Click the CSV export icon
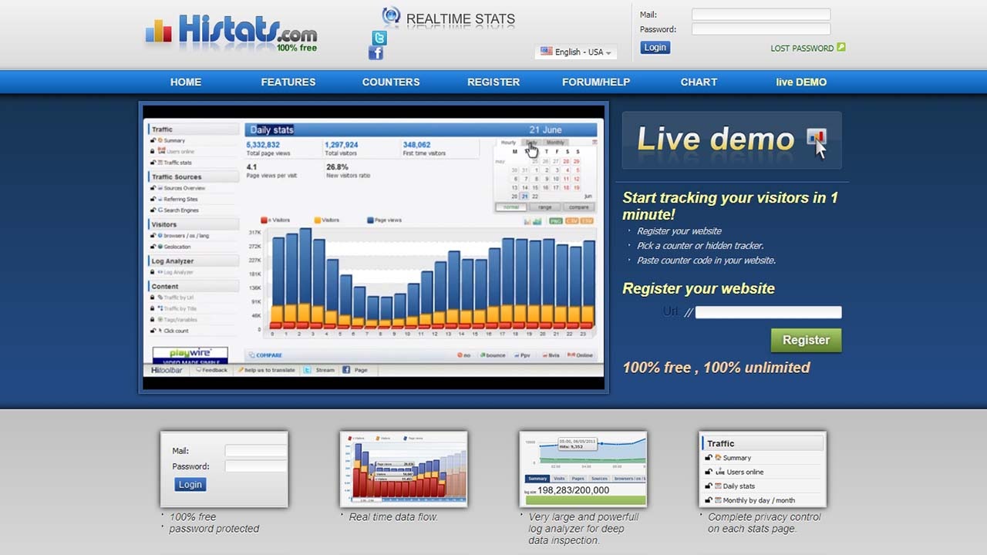This screenshot has height=555, width=987. pyautogui.click(x=573, y=220)
